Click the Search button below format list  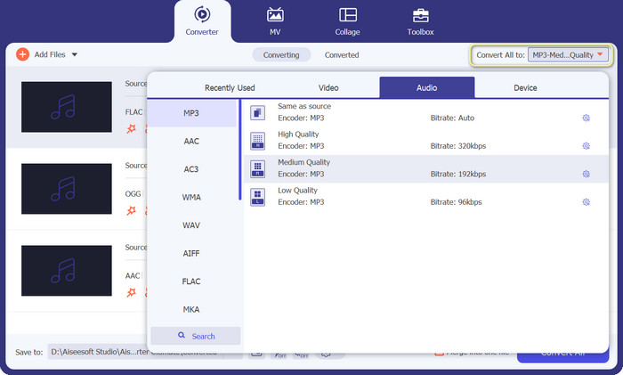[195, 336]
